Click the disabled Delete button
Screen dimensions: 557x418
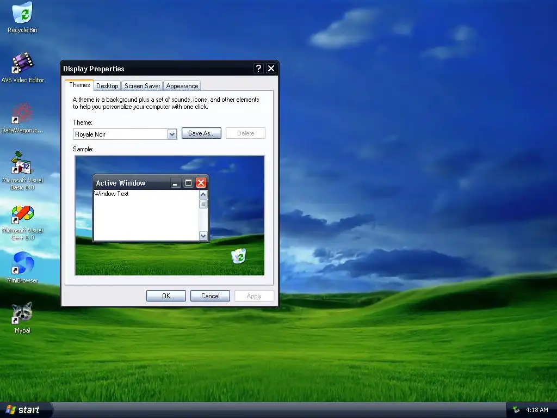[245, 133]
